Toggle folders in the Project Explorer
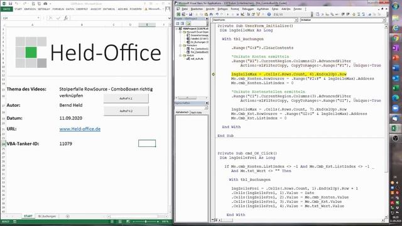 point(188,24)
